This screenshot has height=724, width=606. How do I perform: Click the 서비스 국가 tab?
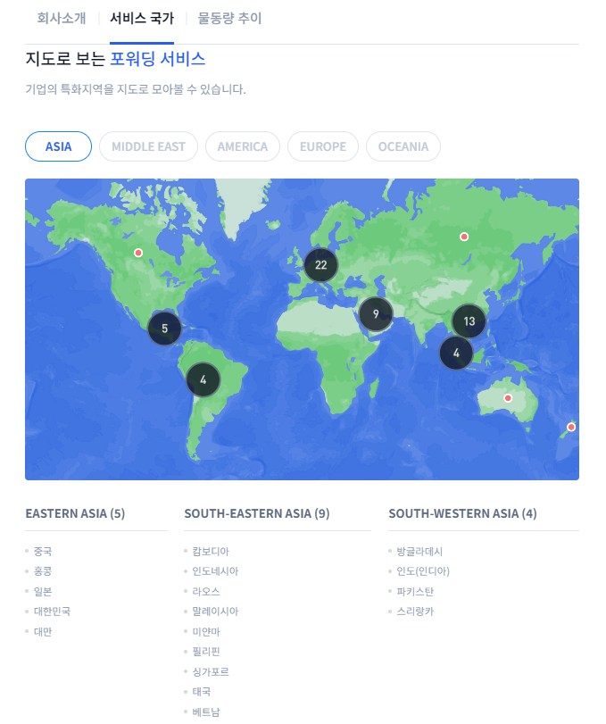[142, 18]
